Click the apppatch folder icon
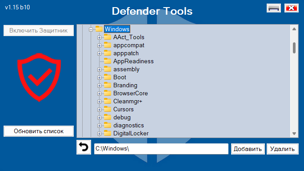Viewport: 304px width, 171px height. coord(108,53)
